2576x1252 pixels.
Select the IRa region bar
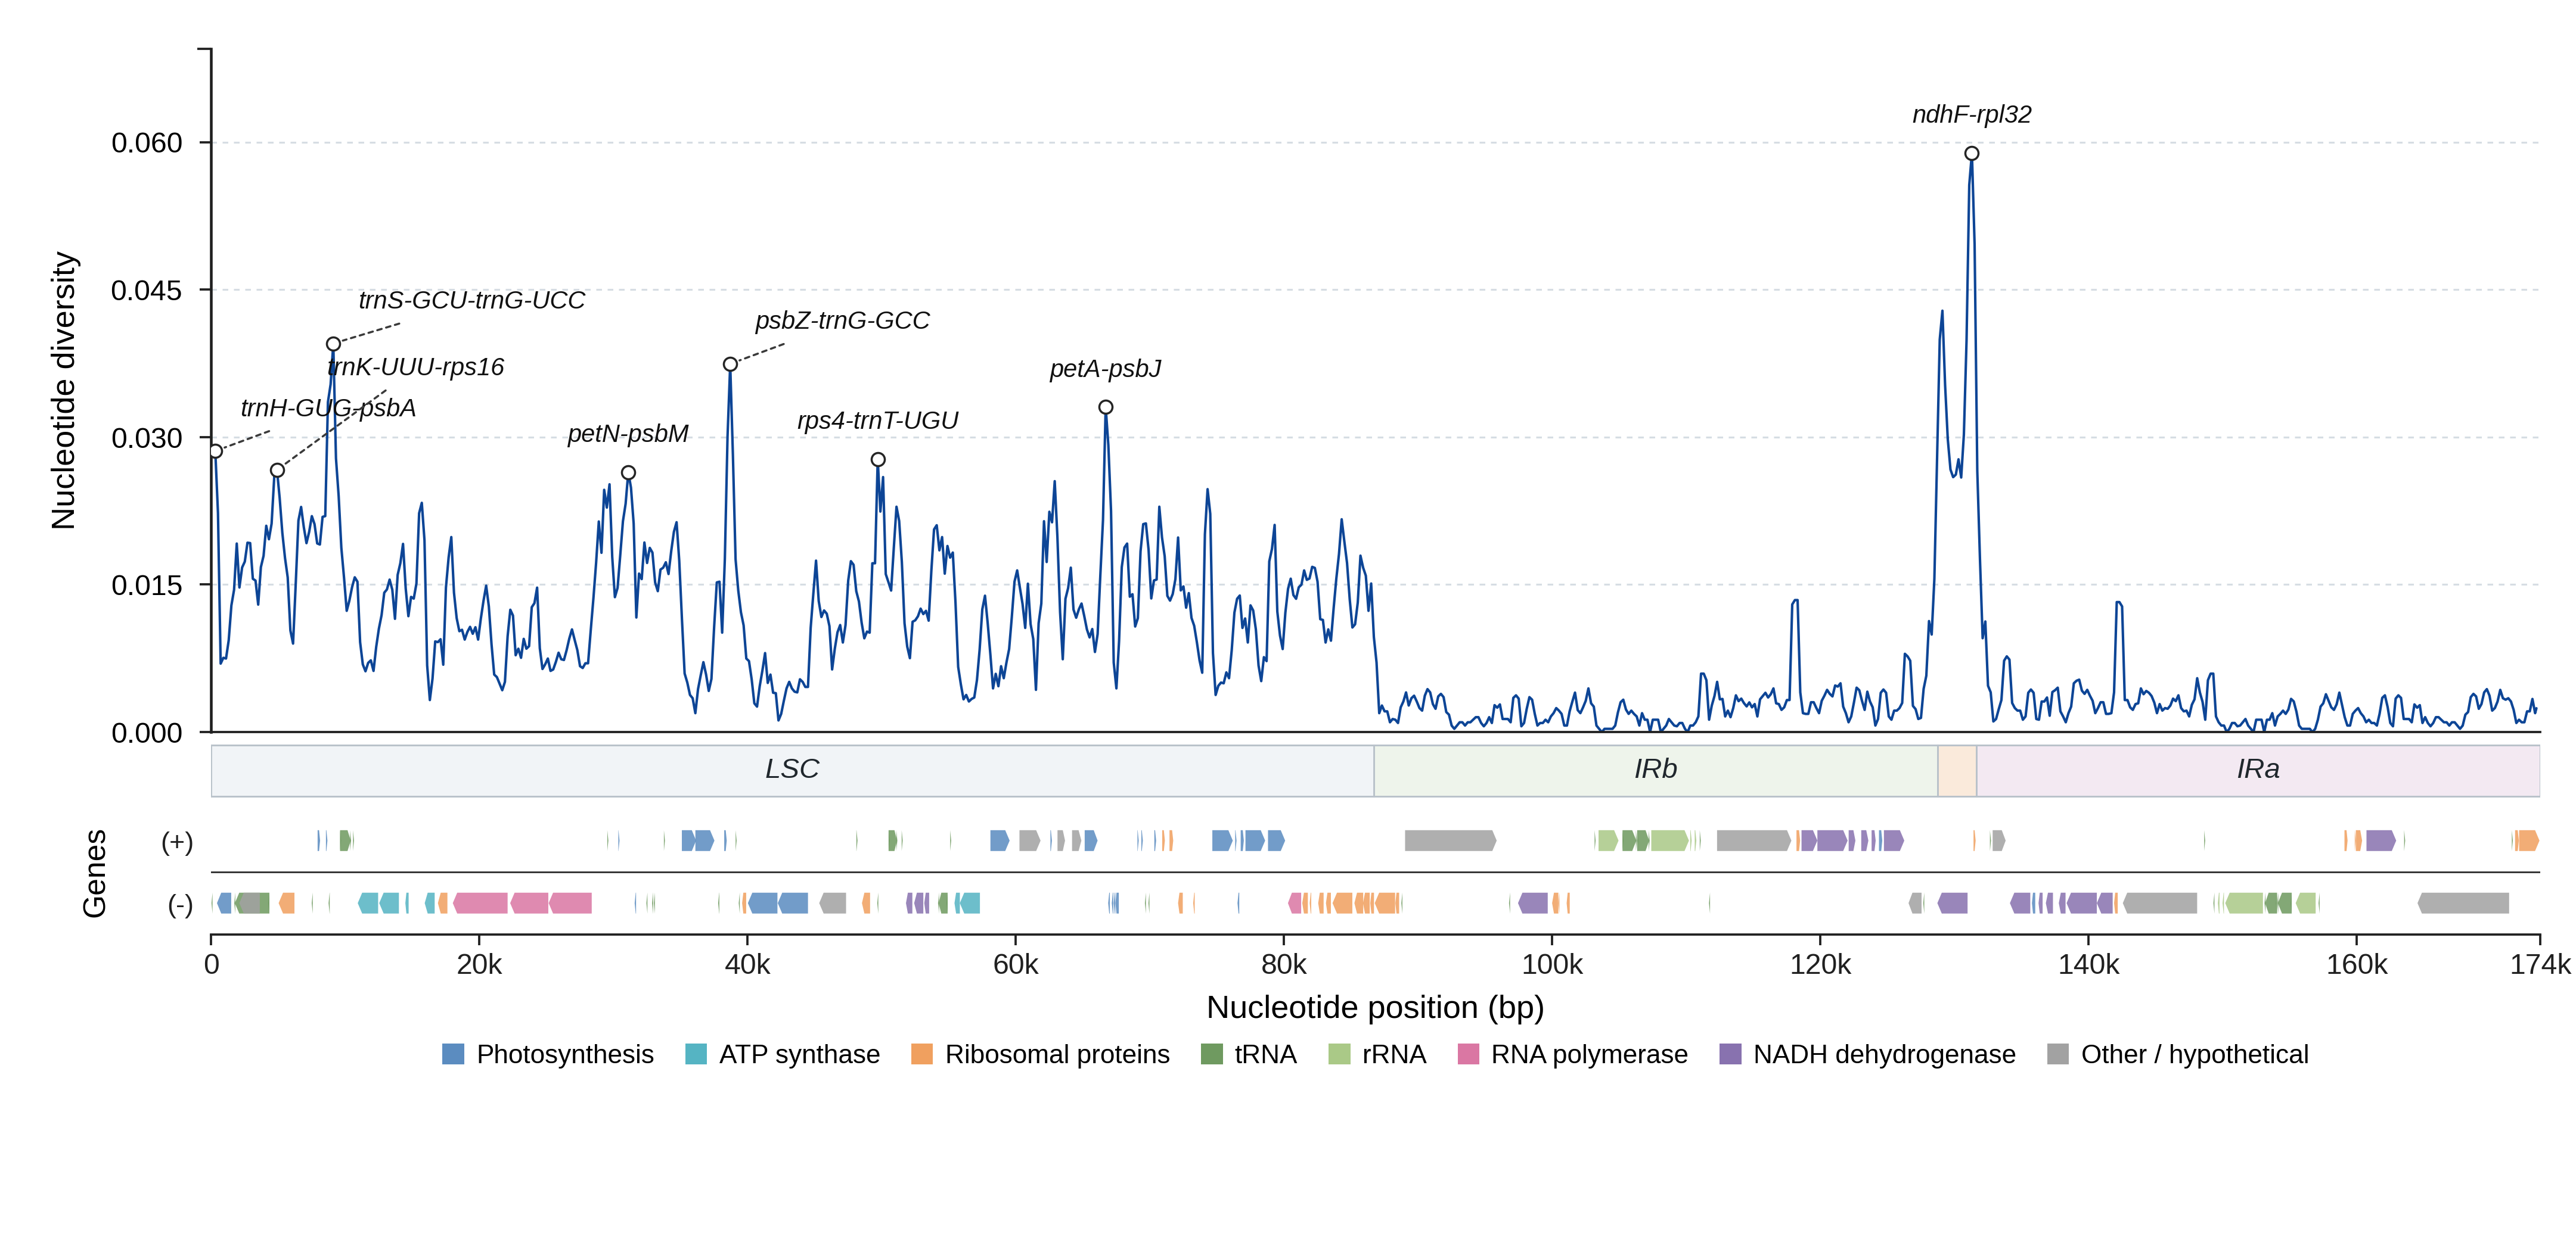click(2258, 770)
